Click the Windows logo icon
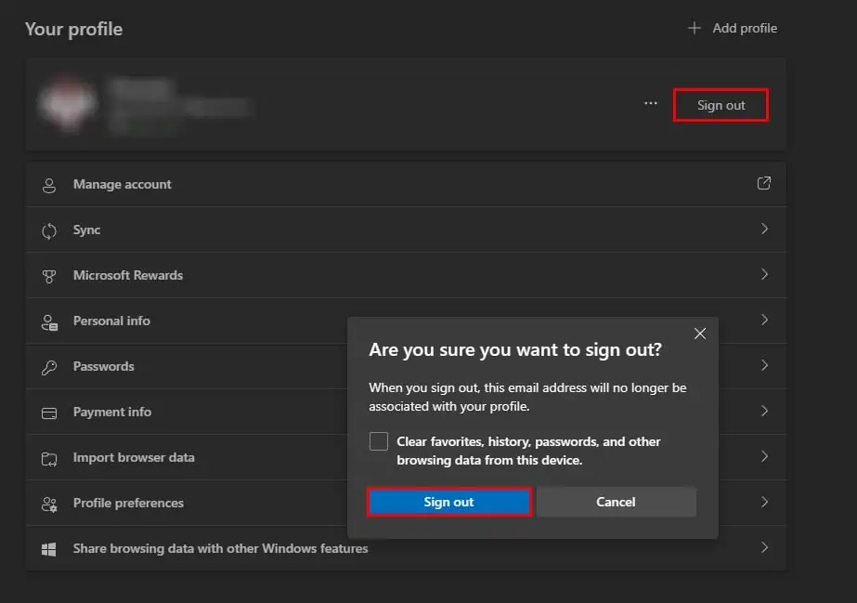 tap(49, 549)
